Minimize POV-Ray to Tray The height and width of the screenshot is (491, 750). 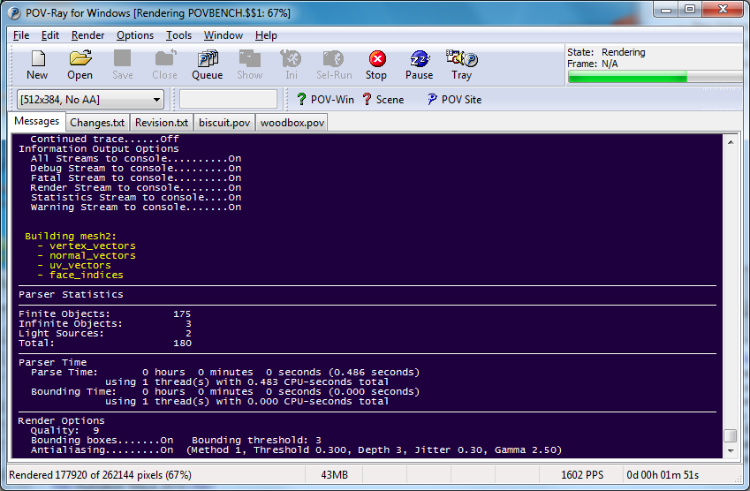coord(462,65)
